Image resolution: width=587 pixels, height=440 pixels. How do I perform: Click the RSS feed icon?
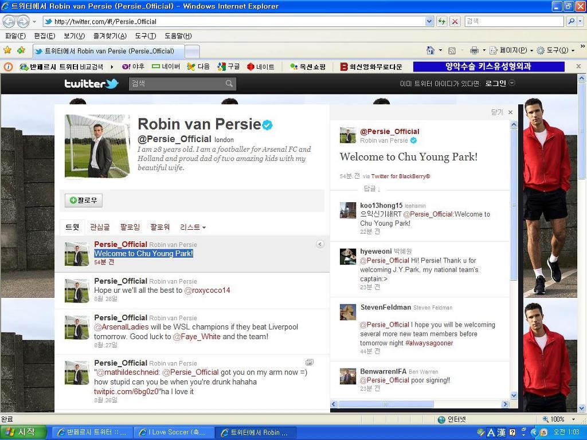pos(451,50)
